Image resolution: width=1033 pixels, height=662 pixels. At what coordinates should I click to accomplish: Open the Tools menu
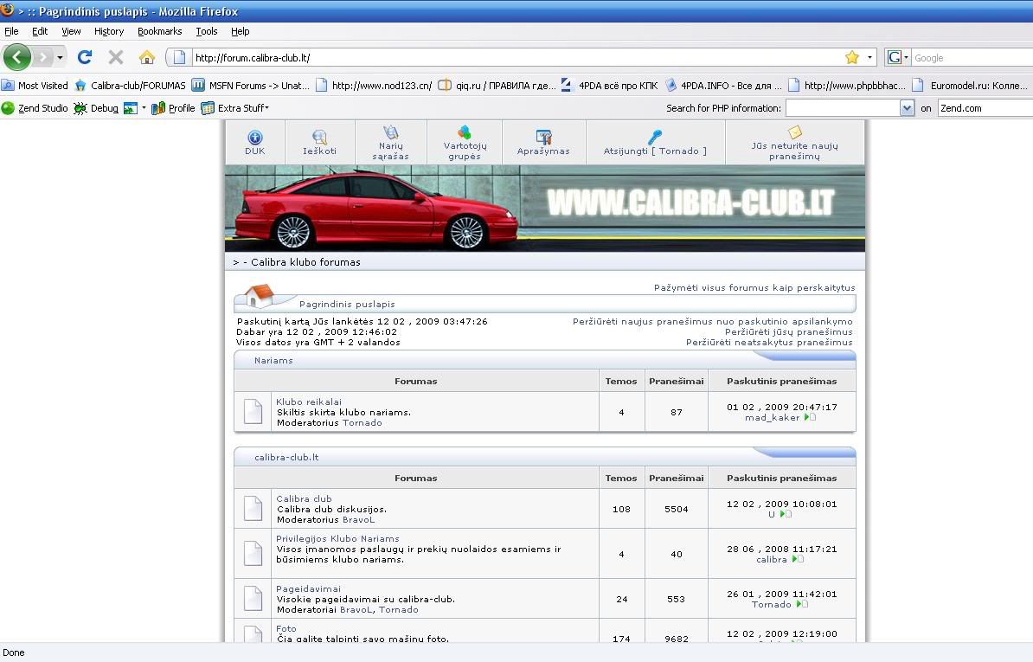click(206, 31)
